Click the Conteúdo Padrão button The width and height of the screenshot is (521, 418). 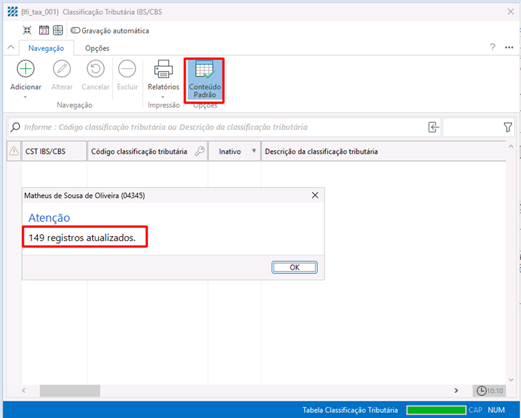coord(204,80)
